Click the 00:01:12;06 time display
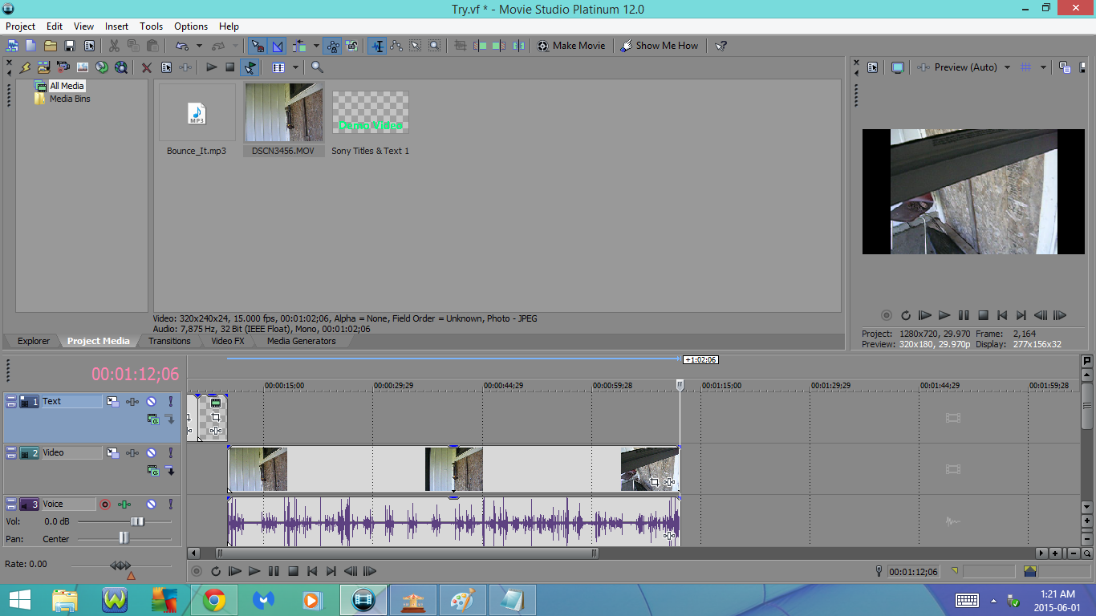This screenshot has width=1096, height=616. pyautogui.click(x=136, y=374)
